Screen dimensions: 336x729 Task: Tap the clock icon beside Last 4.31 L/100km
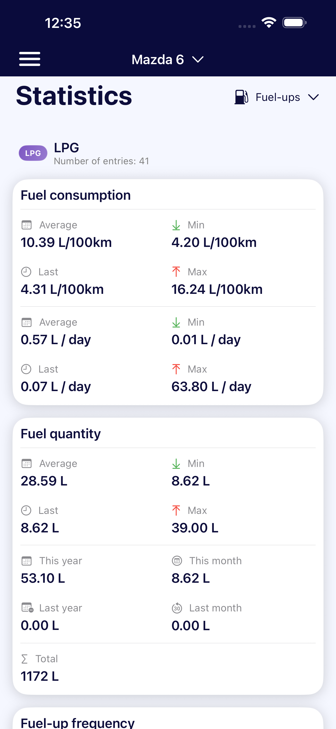[26, 272]
